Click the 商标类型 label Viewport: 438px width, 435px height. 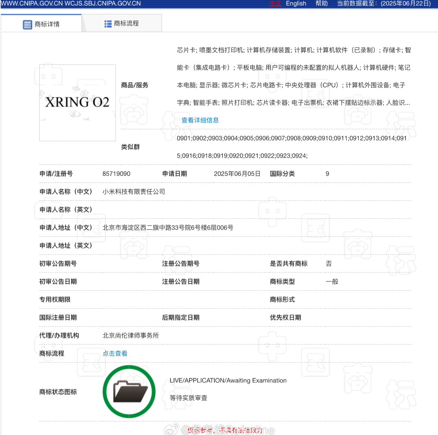coord(282,282)
